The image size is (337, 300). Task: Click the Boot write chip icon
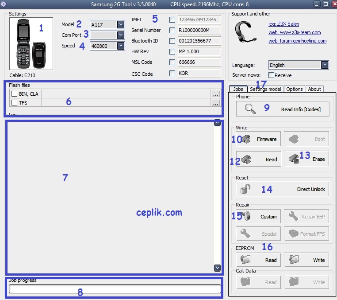[x=294, y=139]
